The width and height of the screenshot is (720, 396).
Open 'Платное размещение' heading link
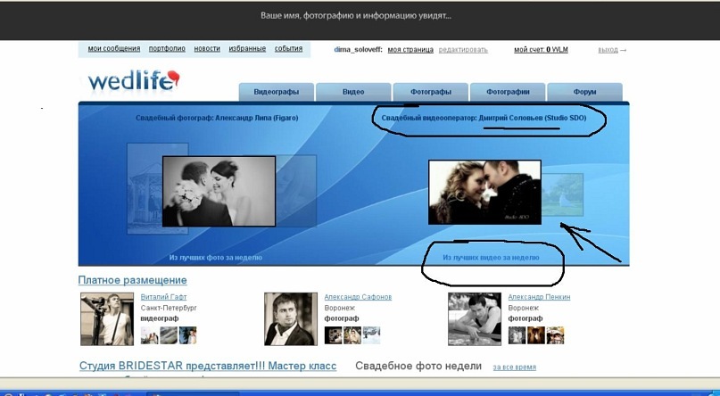tap(132, 280)
